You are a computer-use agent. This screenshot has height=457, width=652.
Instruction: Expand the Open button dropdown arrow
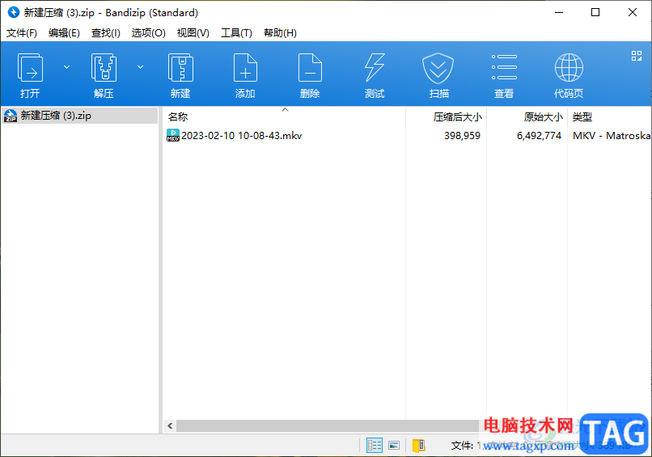tap(66, 67)
